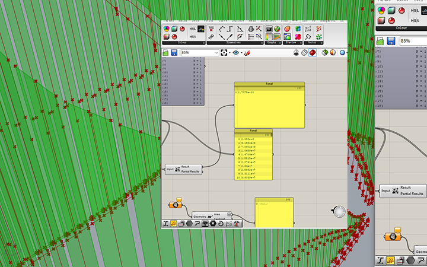Toggle the eye preview named views button

coord(237,53)
